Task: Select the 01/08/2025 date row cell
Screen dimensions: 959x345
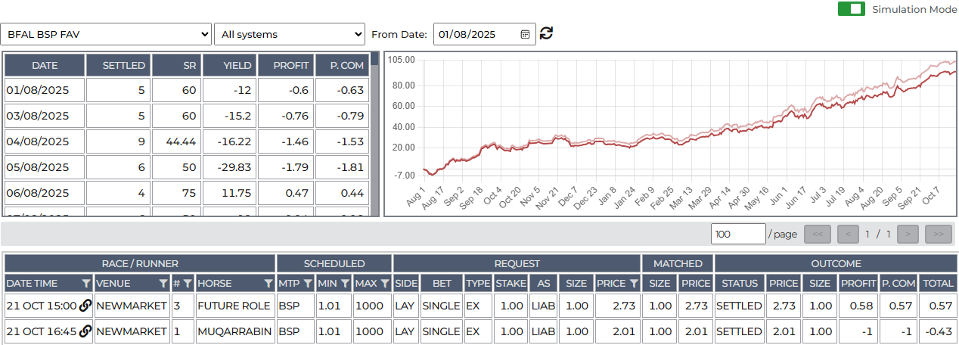Action: point(44,90)
